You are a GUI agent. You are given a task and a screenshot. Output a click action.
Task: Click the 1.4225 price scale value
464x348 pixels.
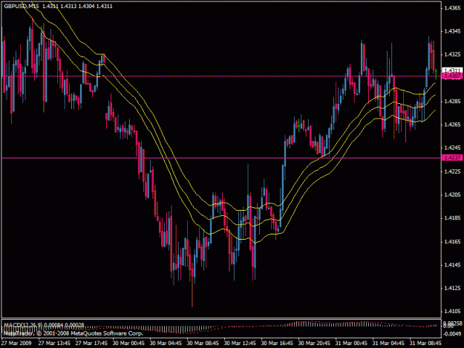452,171
